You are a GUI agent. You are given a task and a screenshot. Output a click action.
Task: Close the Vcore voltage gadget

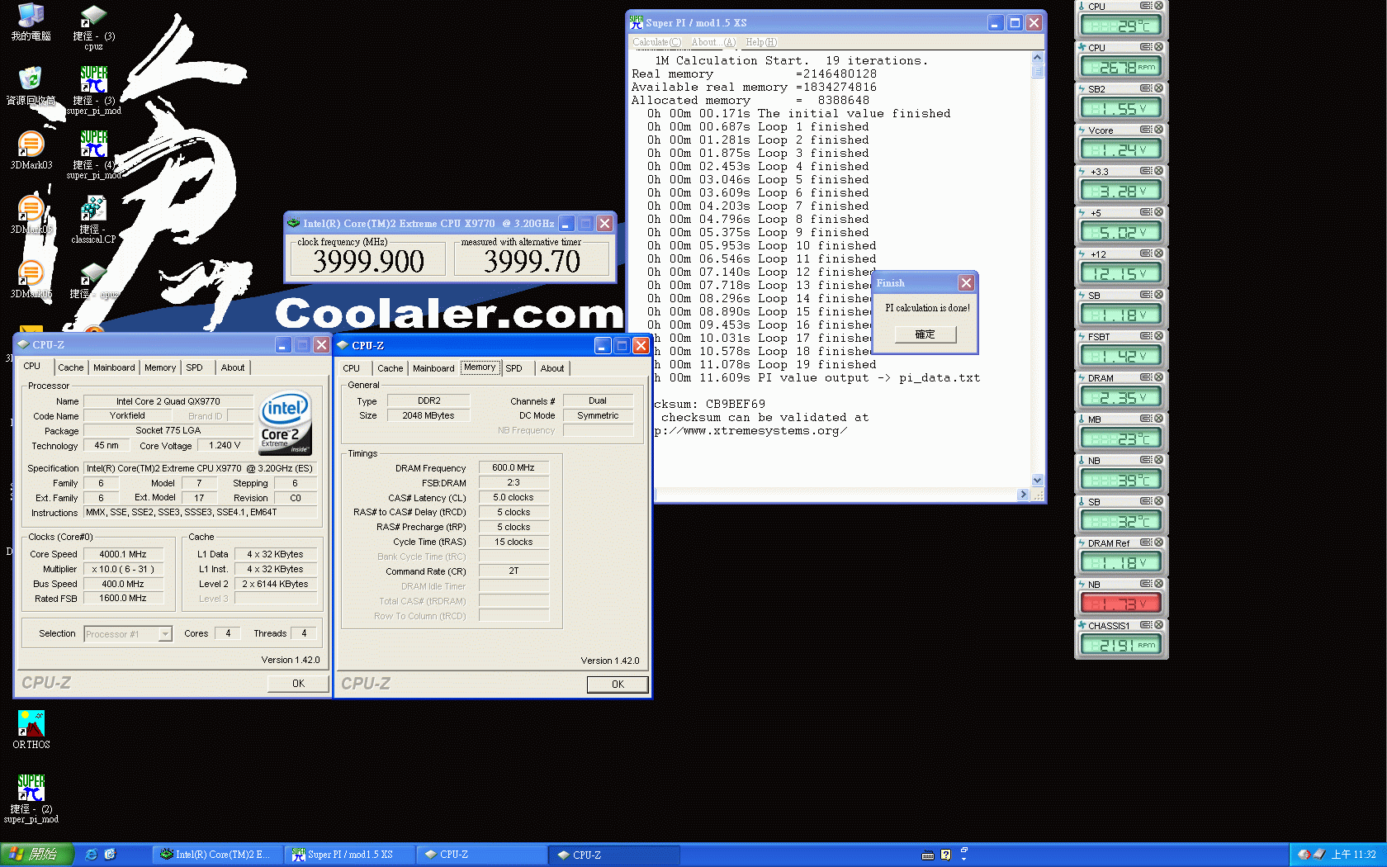point(1158,130)
